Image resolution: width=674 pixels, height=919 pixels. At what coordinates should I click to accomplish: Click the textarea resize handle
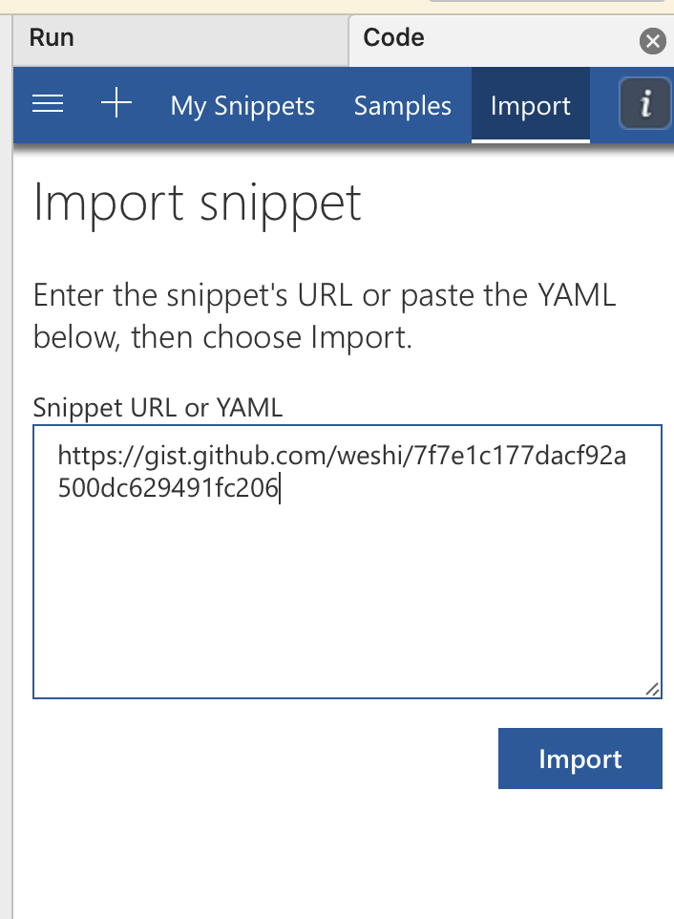(653, 690)
